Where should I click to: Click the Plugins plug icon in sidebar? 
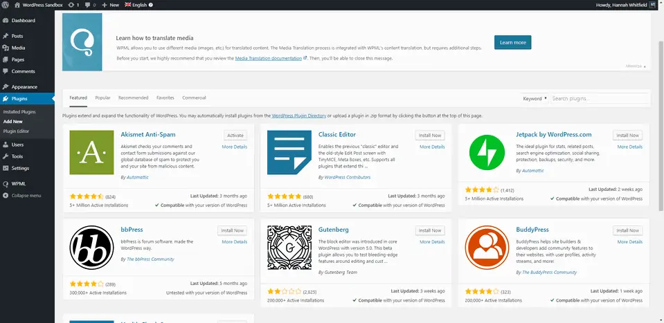[6, 98]
